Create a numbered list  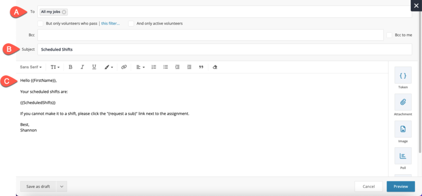153,67
